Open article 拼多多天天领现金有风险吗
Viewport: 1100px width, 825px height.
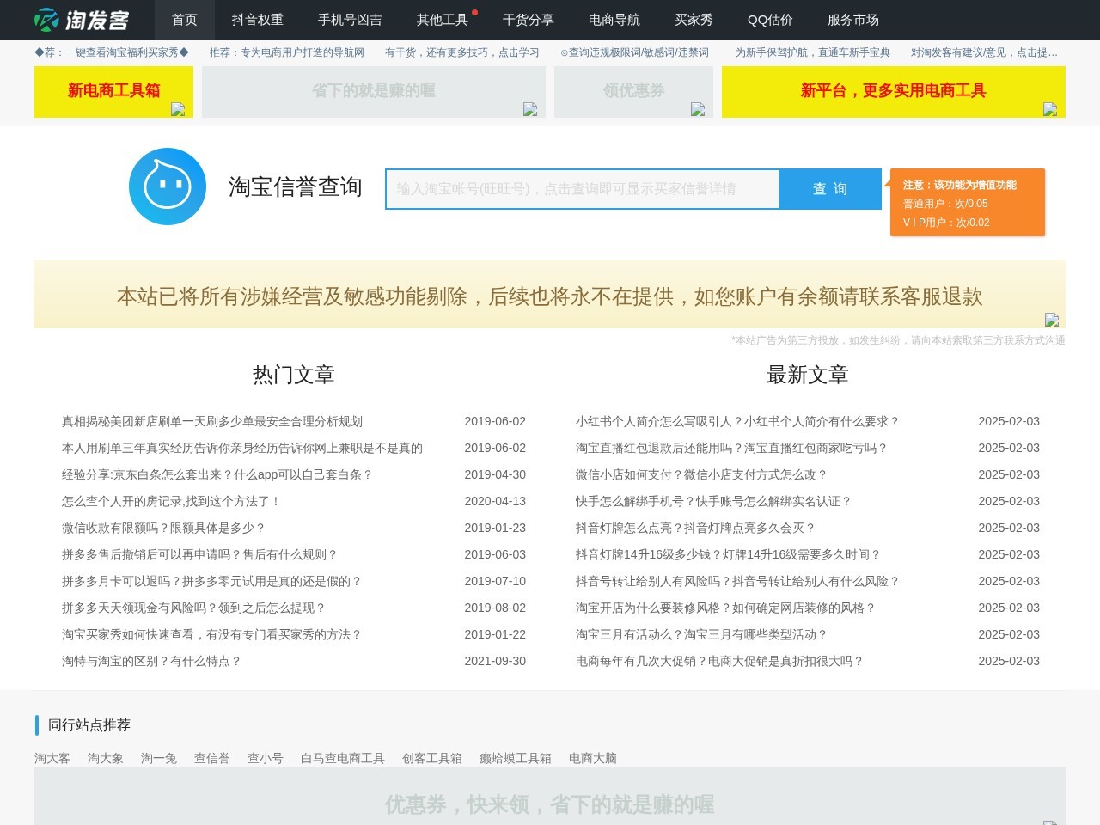pos(193,608)
